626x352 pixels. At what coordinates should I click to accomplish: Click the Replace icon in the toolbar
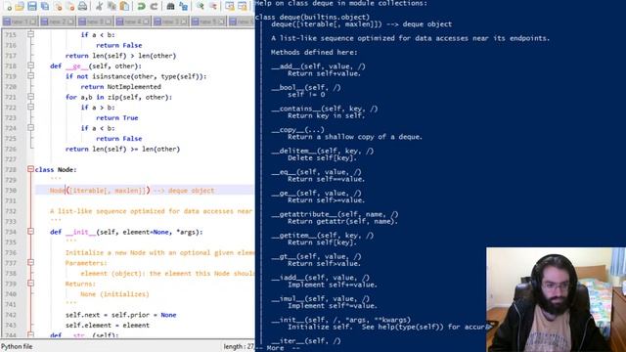tap(183, 6)
